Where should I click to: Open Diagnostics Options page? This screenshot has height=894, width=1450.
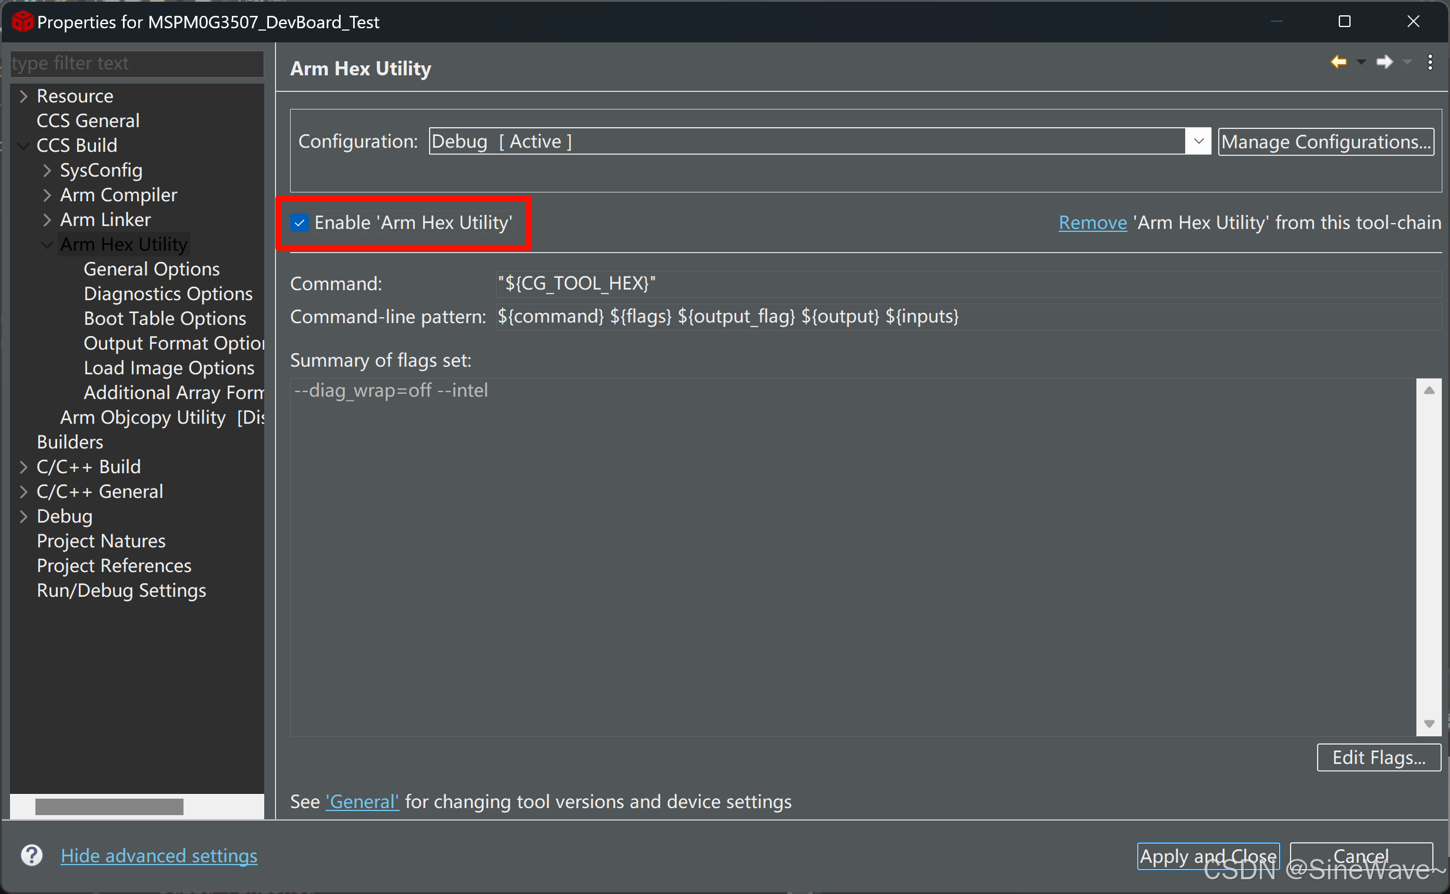[168, 294]
